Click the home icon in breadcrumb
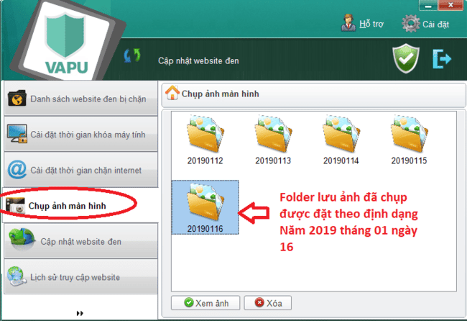467x321 pixels. 172,94
